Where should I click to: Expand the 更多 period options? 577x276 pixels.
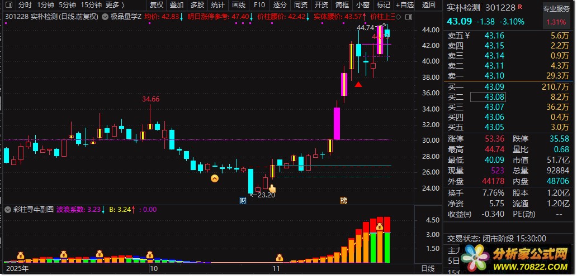point(115,5)
